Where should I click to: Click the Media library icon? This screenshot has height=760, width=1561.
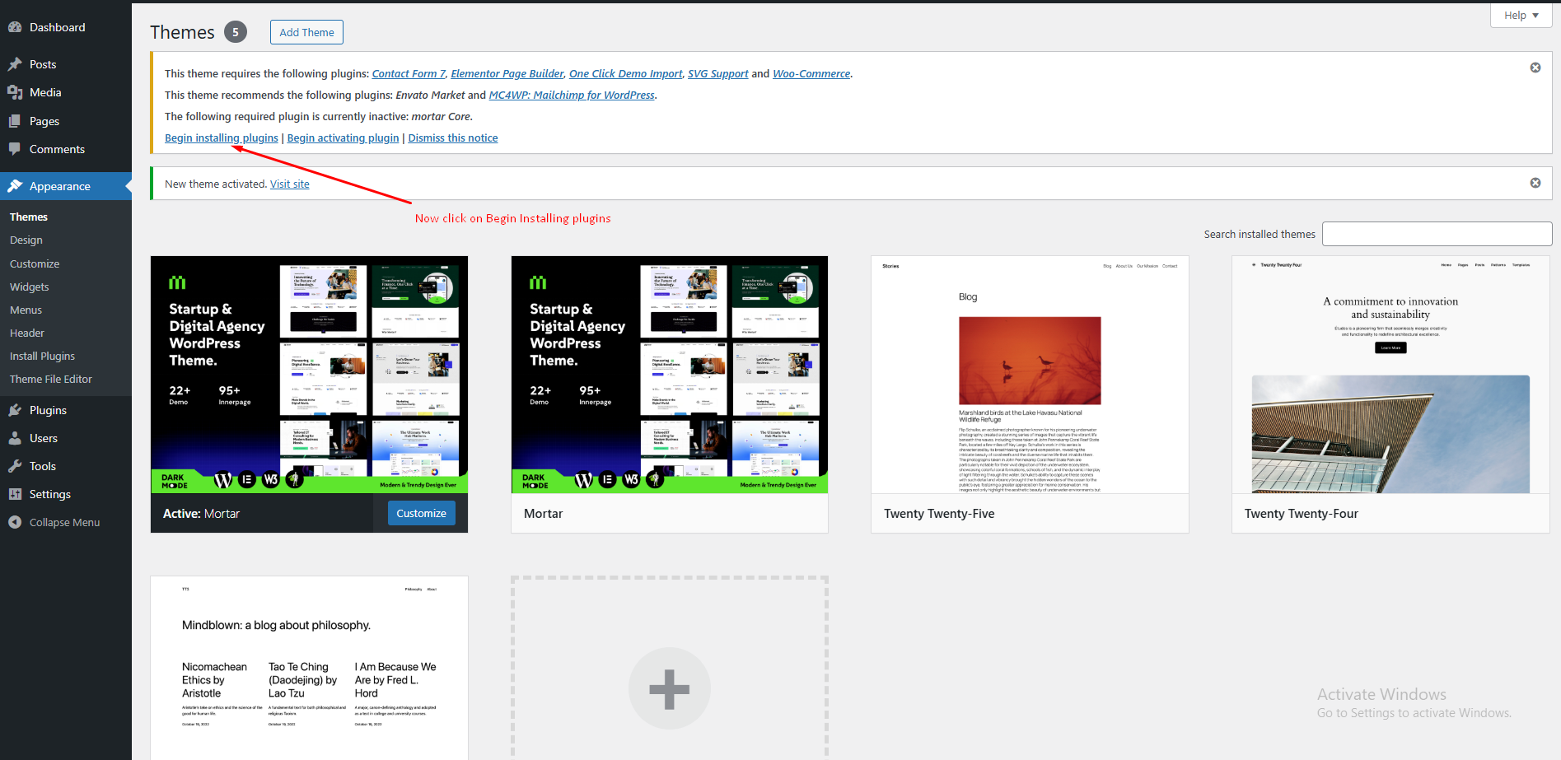(x=15, y=92)
